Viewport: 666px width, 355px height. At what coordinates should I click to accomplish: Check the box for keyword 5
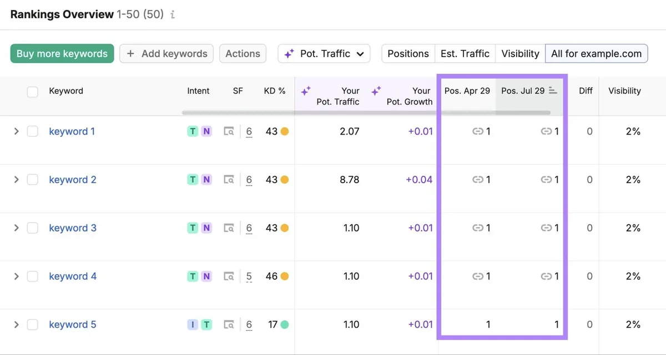[x=33, y=325]
